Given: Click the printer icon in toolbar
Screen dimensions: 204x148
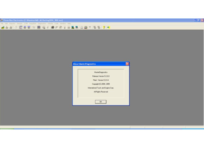Looking at the screenshot, I should [x=16, y=27].
